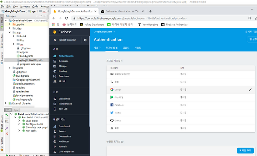Click browser reload button
This screenshot has width=257, height=156.
point(66,18)
